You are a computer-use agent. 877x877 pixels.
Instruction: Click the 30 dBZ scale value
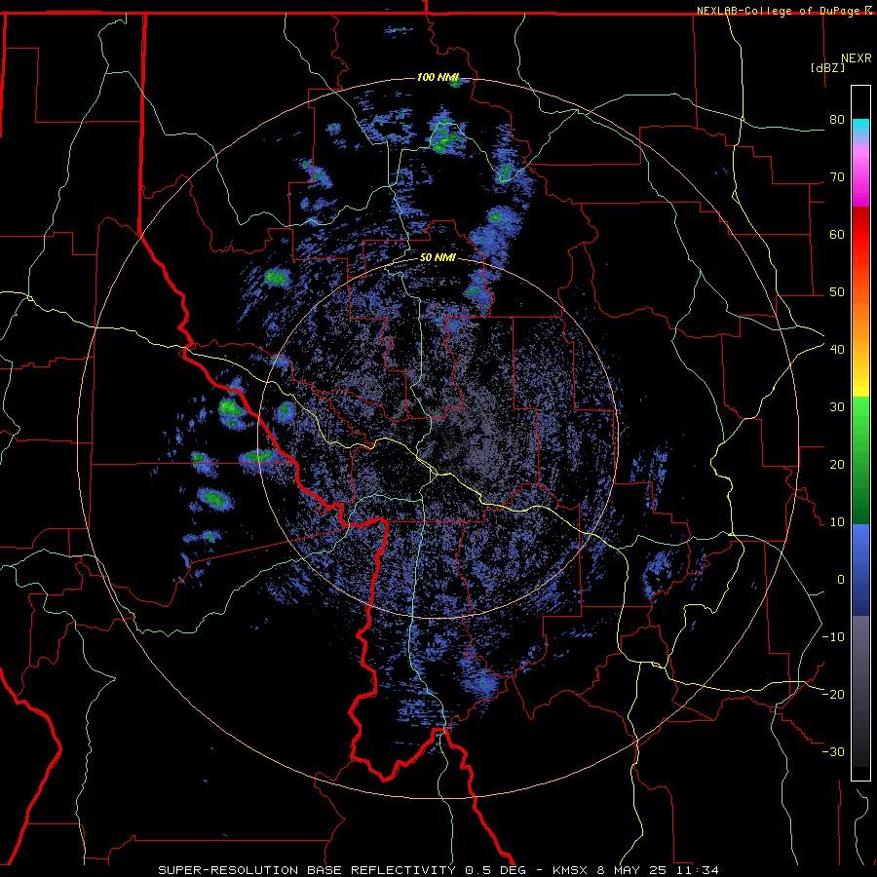(837, 407)
